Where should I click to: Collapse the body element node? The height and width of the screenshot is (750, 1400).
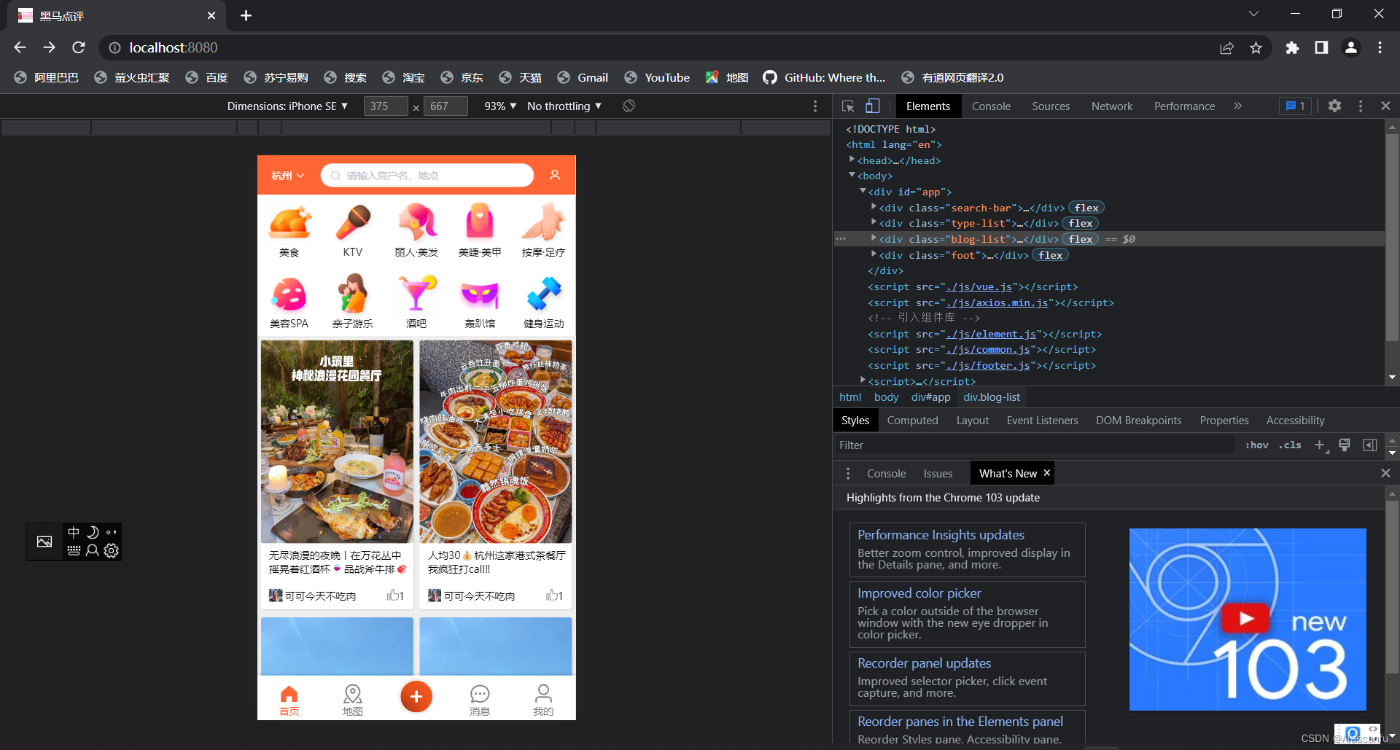click(x=852, y=175)
